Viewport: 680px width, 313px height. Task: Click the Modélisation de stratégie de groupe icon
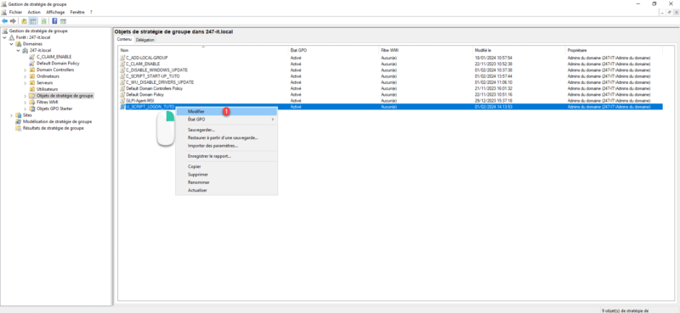pos(18,121)
